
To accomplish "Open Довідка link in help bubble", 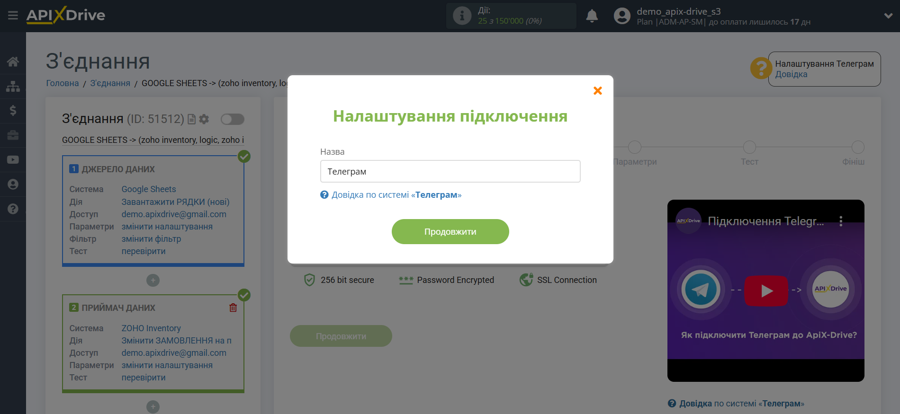I will coord(791,74).
